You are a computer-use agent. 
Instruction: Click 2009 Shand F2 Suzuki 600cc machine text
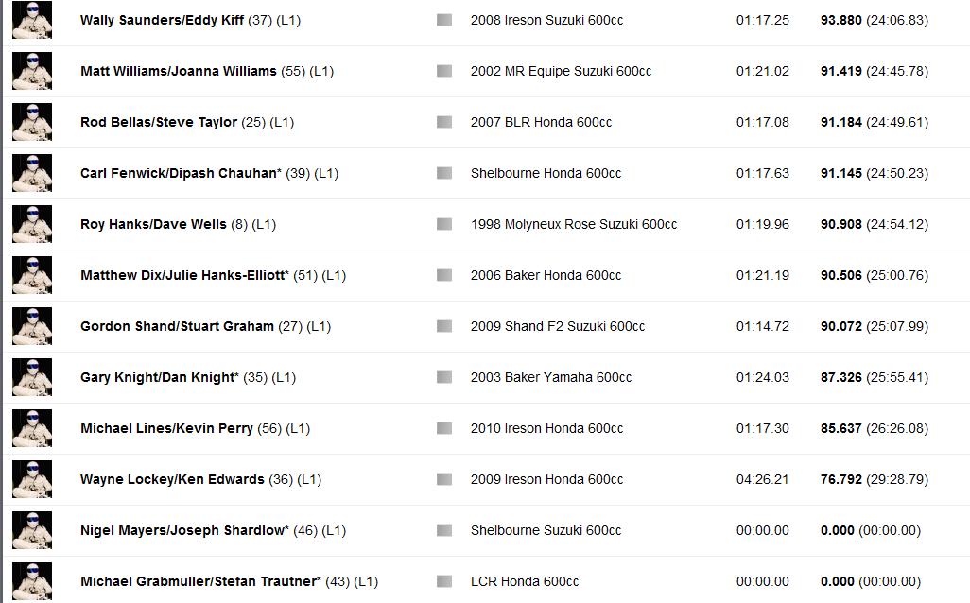point(558,326)
